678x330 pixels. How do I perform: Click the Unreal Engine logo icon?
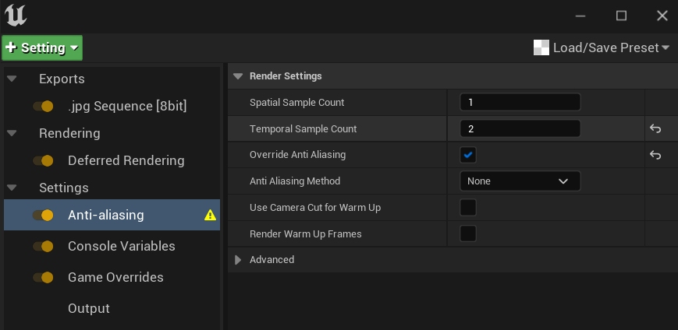[x=14, y=16]
